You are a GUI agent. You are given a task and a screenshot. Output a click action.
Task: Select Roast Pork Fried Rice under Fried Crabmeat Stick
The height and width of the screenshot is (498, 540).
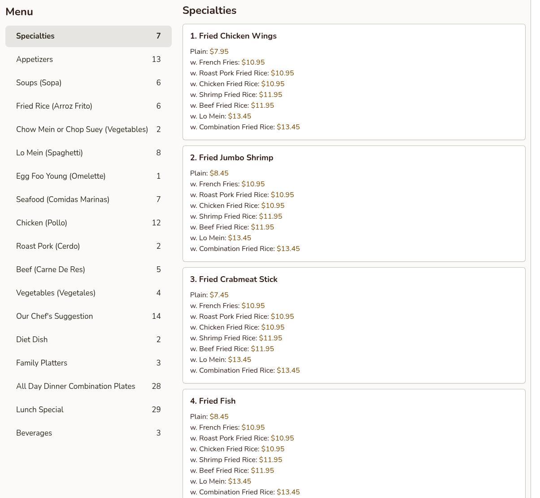[242, 317]
